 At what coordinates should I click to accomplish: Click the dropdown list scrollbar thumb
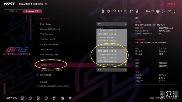[126, 55]
